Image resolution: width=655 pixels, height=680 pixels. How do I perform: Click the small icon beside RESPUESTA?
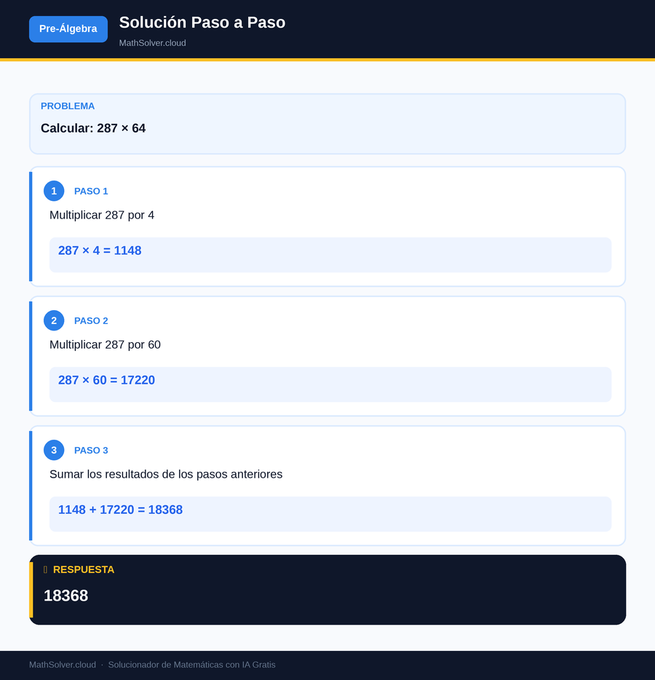pyautogui.click(x=46, y=569)
